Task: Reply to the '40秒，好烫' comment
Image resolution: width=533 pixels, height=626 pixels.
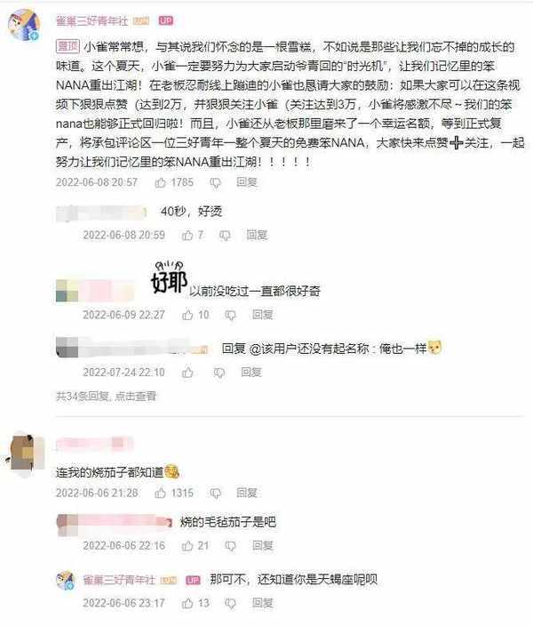Action: coord(257,235)
